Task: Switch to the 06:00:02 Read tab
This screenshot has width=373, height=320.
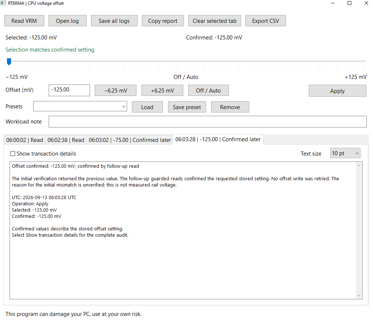Action: pos(24,140)
